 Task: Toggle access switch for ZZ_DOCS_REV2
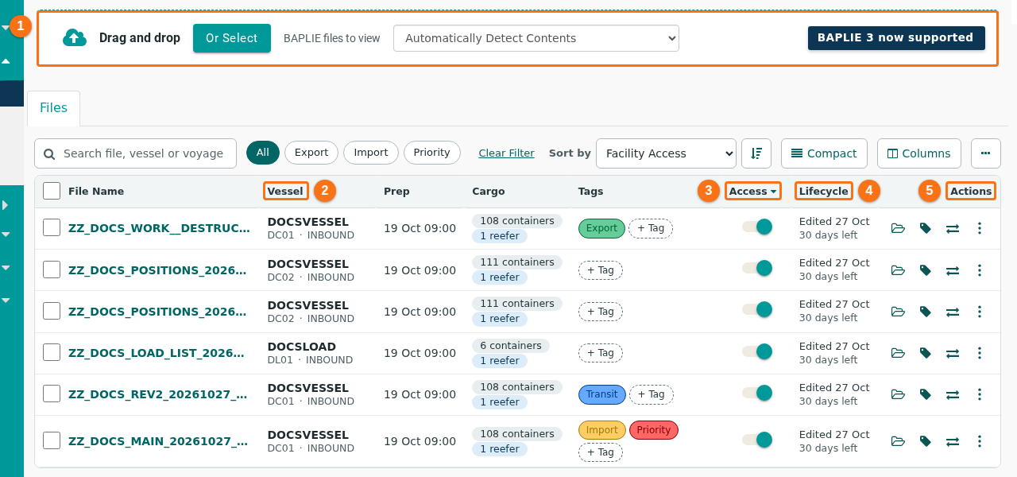tap(757, 393)
